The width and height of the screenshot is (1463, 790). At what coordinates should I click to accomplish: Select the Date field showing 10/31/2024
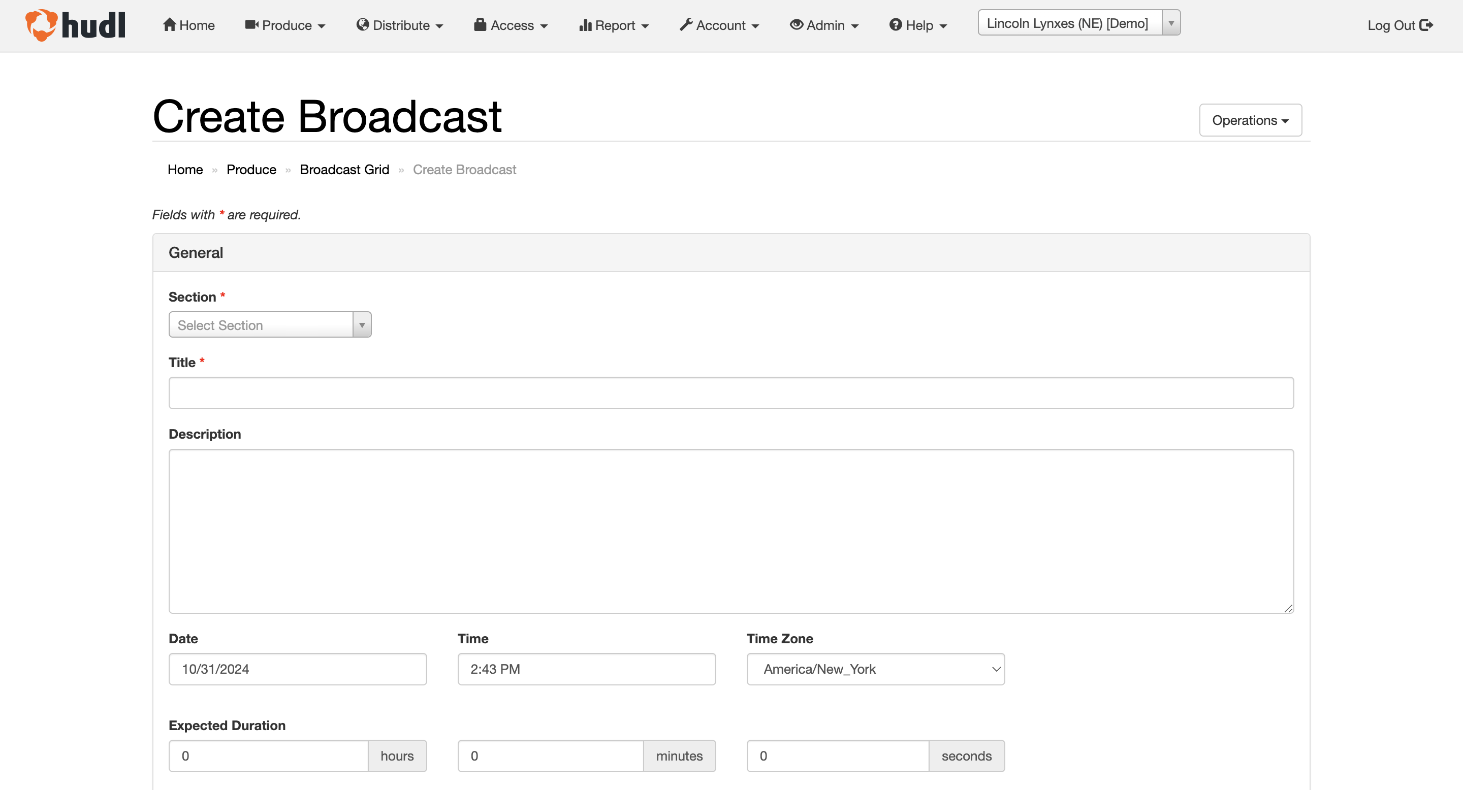[x=297, y=669]
